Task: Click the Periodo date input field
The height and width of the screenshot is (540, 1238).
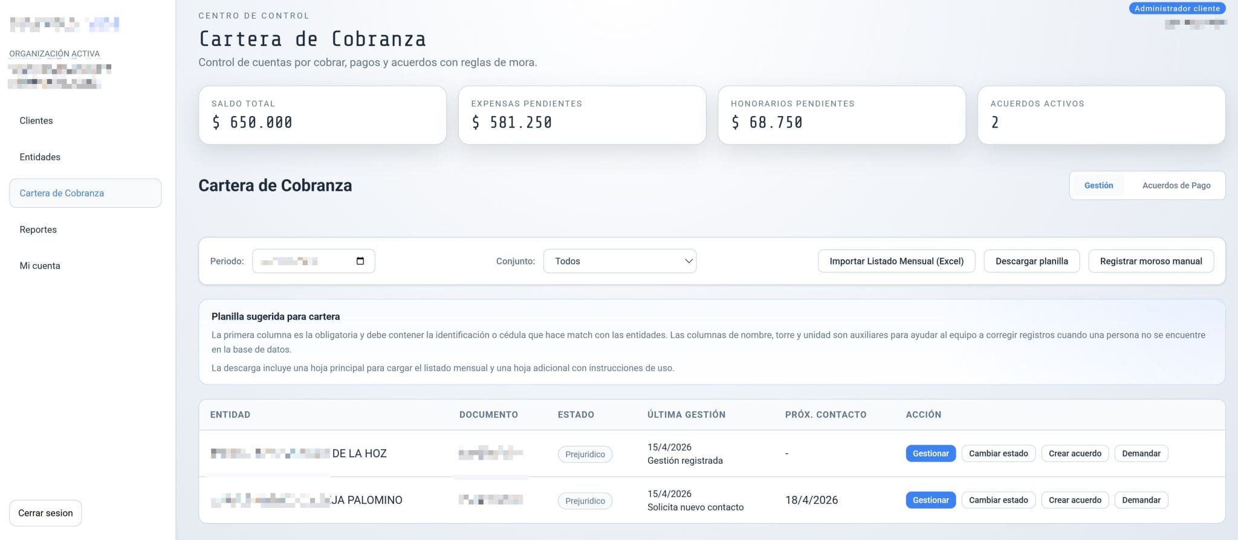Action: (313, 261)
